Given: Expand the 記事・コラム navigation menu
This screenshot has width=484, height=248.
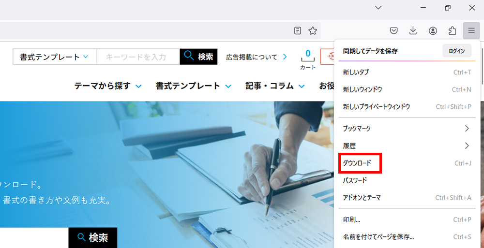Looking at the screenshot, I should pos(275,86).
